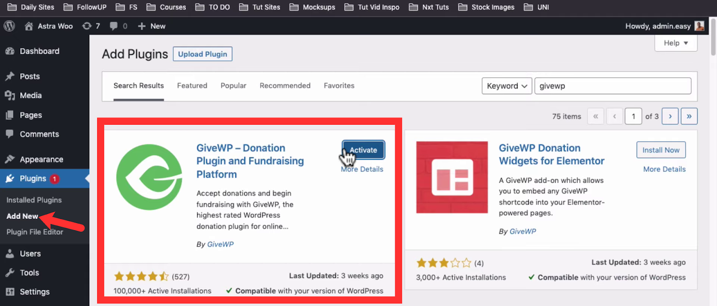Switch to the Popular tab
Image resolution: width=717 pixels, height=306 pixels.
233,86
